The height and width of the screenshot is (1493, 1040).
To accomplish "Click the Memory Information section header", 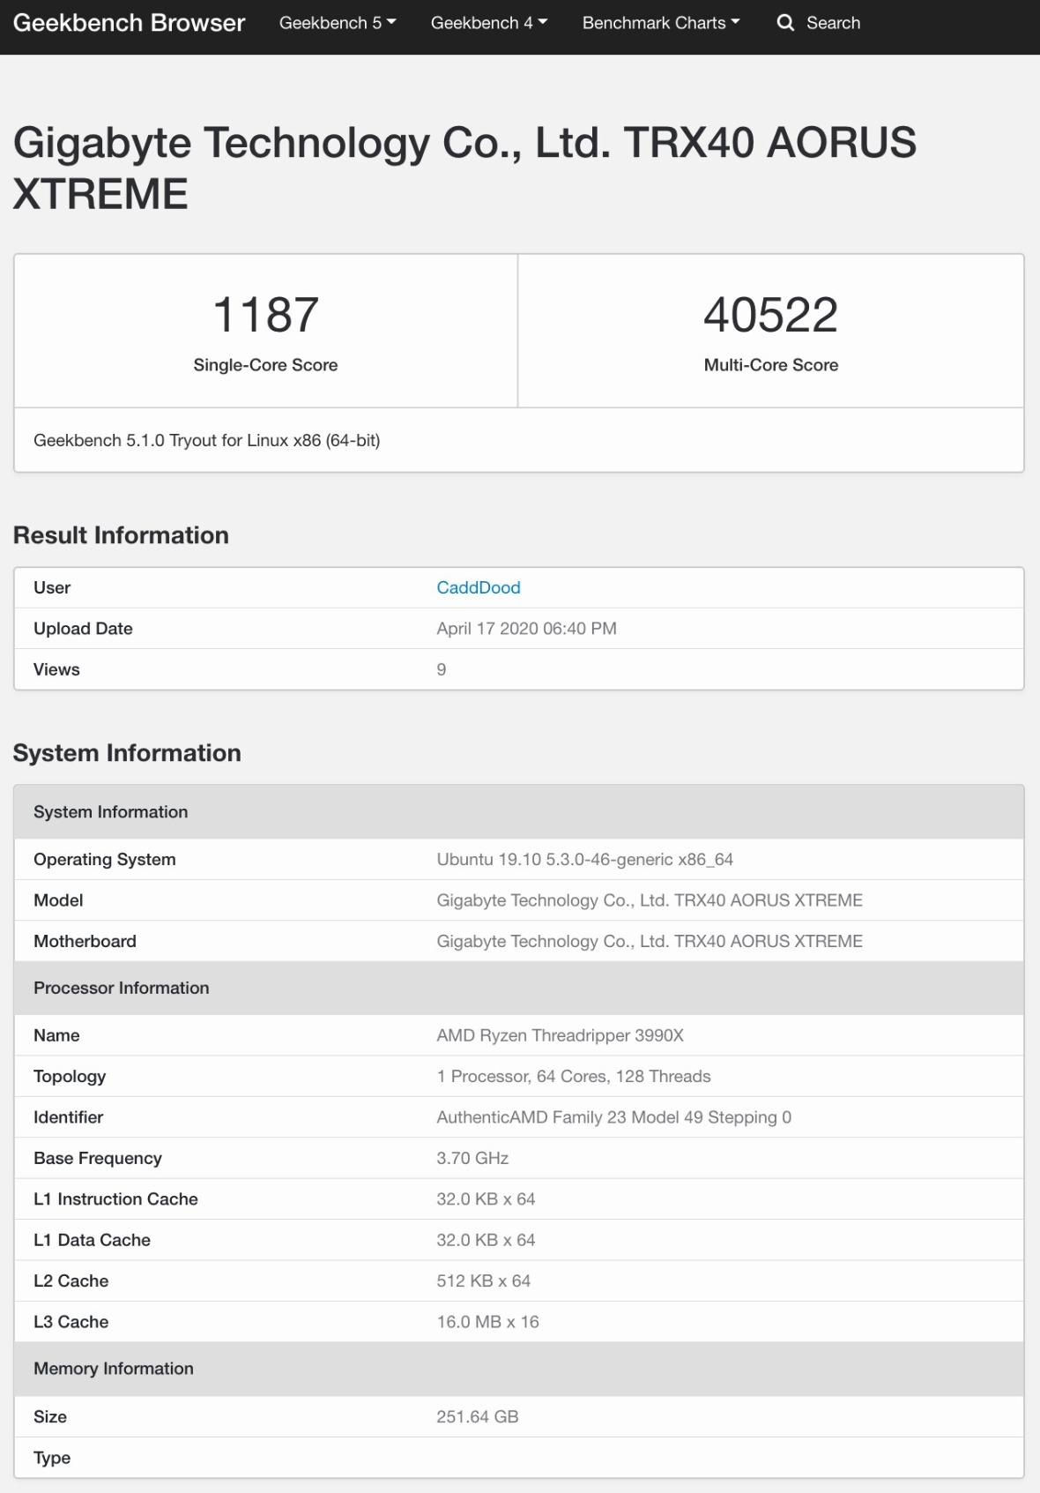I will click(519, 1369).
